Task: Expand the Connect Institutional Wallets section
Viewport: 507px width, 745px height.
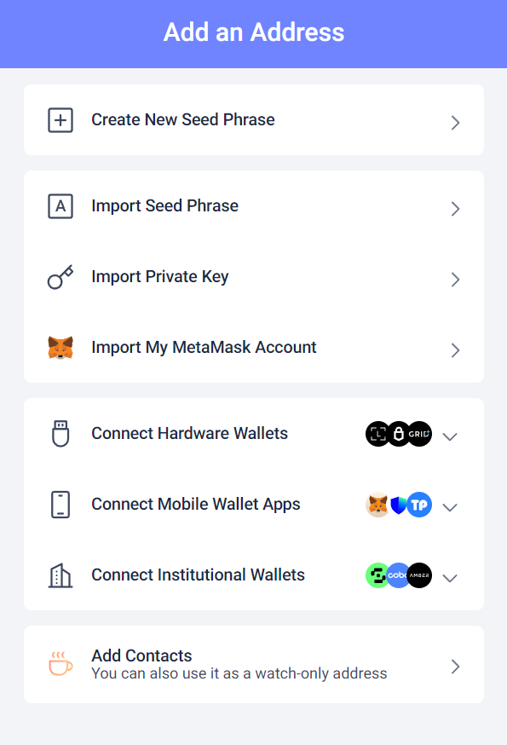Action: pos(450,578)
